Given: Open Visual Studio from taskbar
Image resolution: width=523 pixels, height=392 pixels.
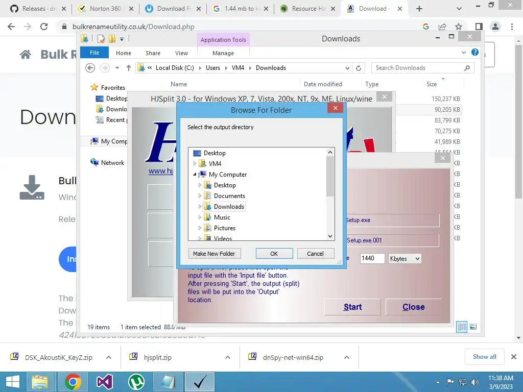Looking at the screenshot, I should pyautogui.click(x=105, y=382).
